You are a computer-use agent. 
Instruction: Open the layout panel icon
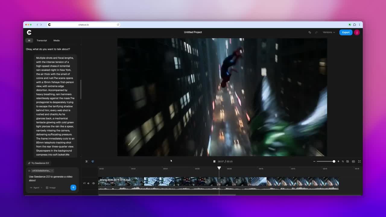click(347, 162)
